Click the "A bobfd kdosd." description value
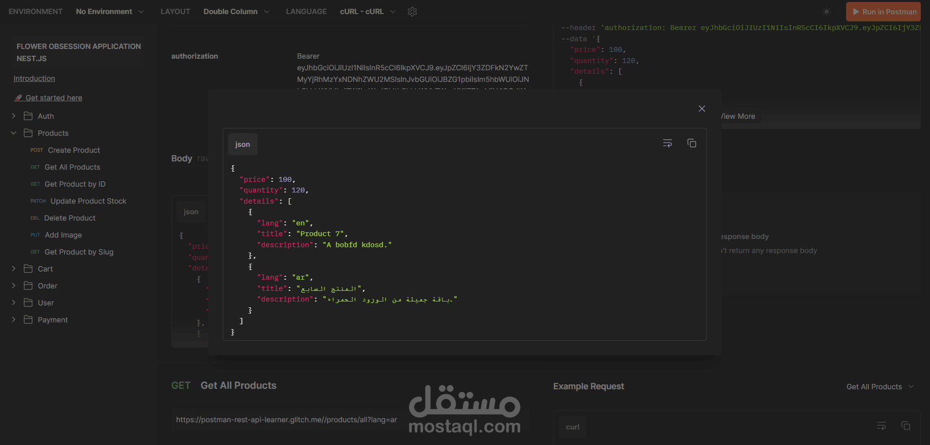The image size is (930, 445). coord(357,245)
